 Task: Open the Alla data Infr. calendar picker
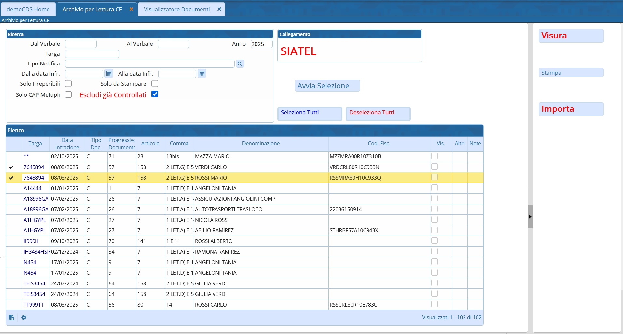click(x=202, y=74)
